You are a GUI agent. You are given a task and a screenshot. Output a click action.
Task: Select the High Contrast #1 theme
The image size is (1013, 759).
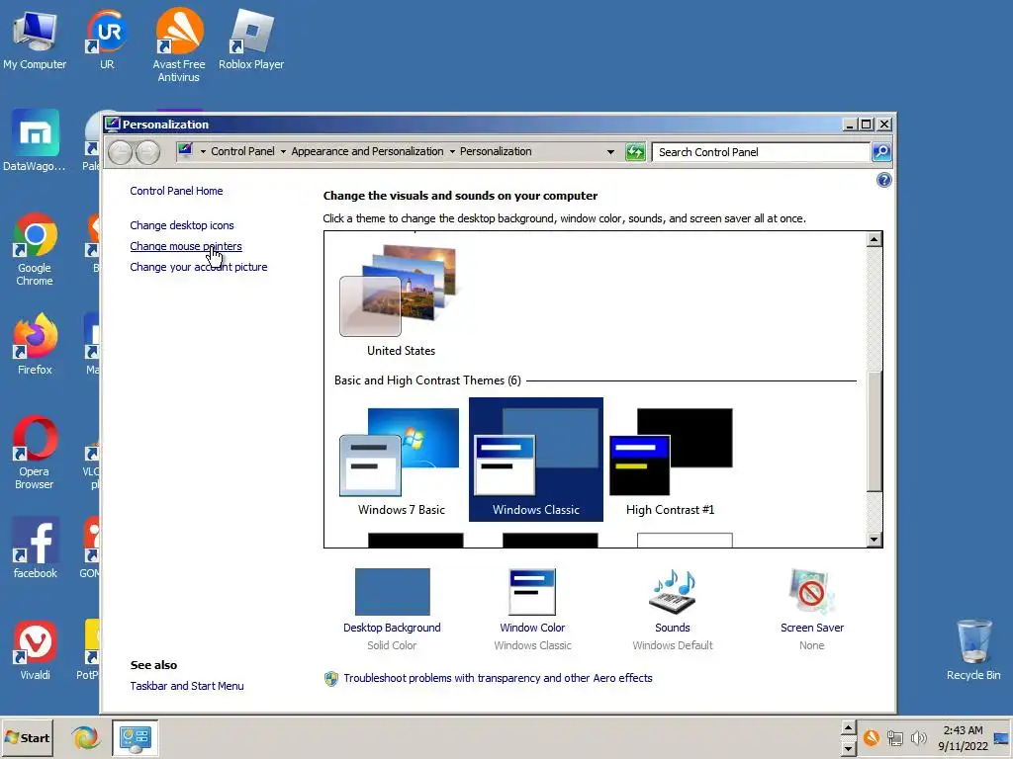pyautogui.click(x=671, y=461)
